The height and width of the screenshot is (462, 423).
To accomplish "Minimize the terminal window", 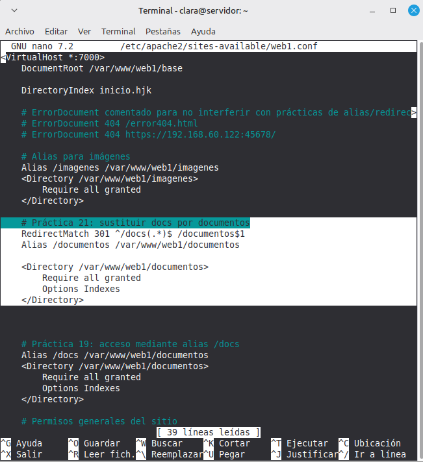I will tap(372, 11).
